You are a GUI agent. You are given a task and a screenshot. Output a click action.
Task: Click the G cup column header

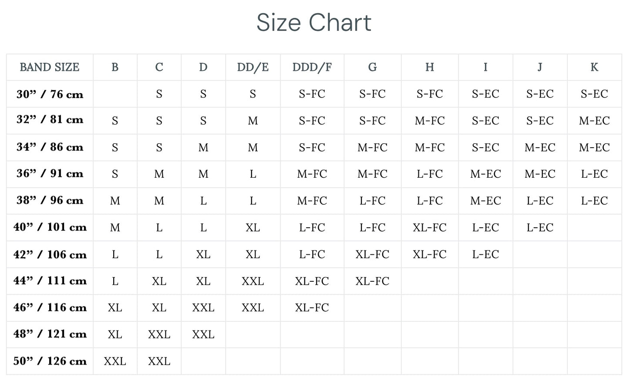(x=372, y=67)
